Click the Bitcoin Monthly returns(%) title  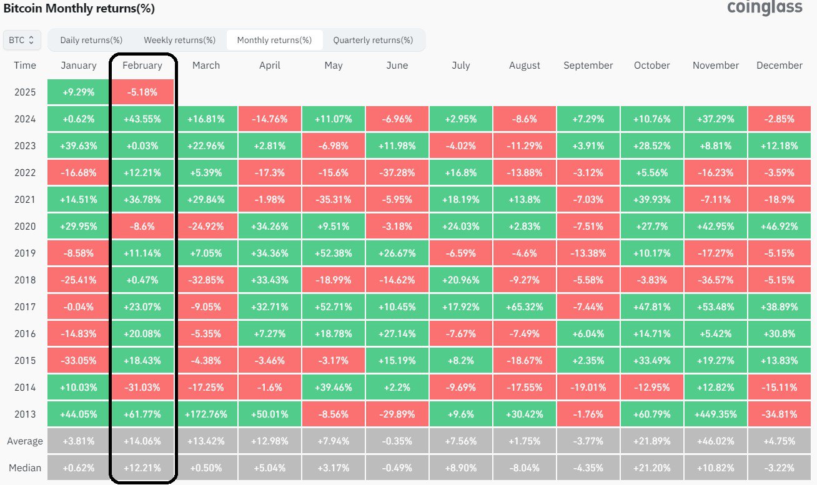[79, 9]
